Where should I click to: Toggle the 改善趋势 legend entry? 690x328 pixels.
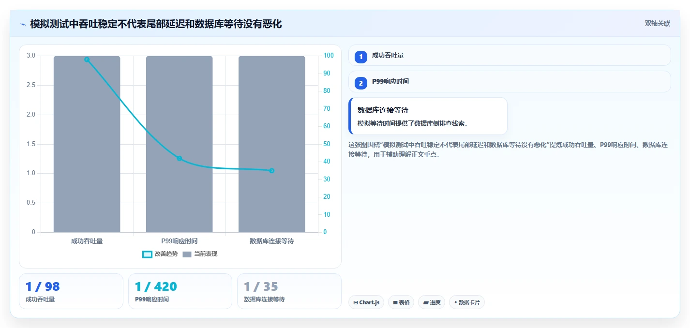160,254
